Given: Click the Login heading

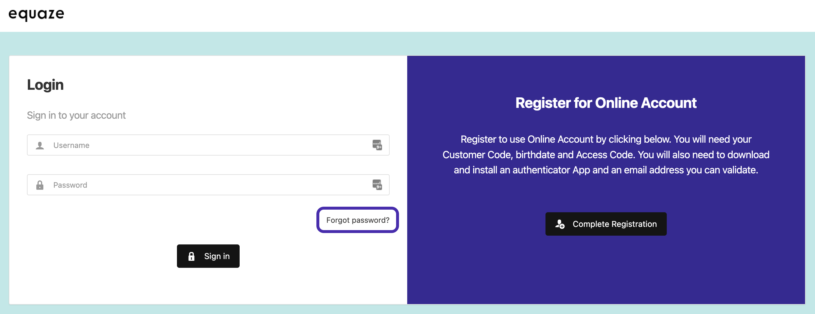Looking at the screenshot, I should click(45, 85).
